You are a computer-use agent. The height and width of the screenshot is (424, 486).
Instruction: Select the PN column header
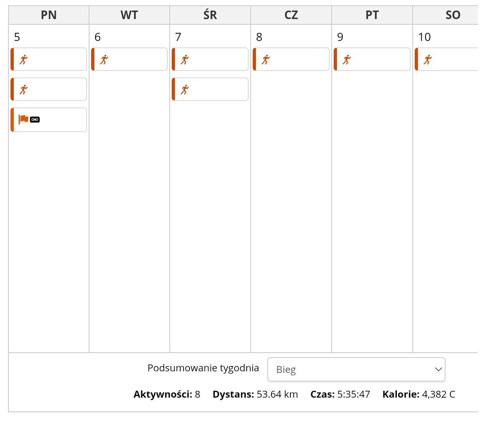(49, 15)
